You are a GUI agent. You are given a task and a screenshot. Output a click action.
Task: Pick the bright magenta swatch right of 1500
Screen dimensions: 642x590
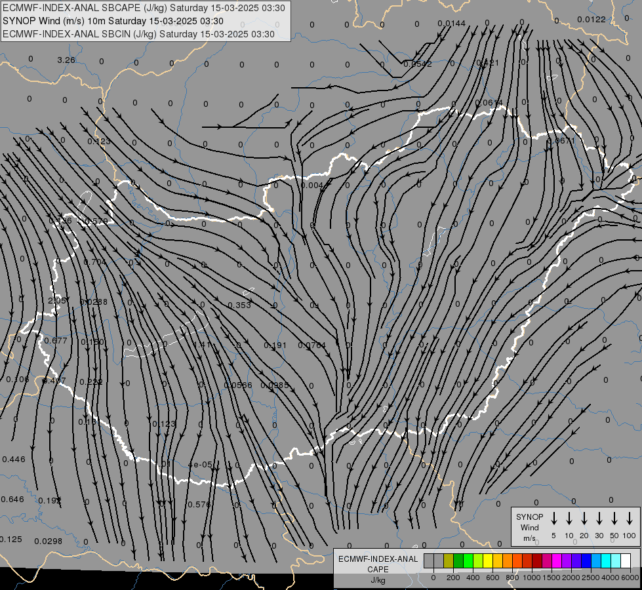557,560
